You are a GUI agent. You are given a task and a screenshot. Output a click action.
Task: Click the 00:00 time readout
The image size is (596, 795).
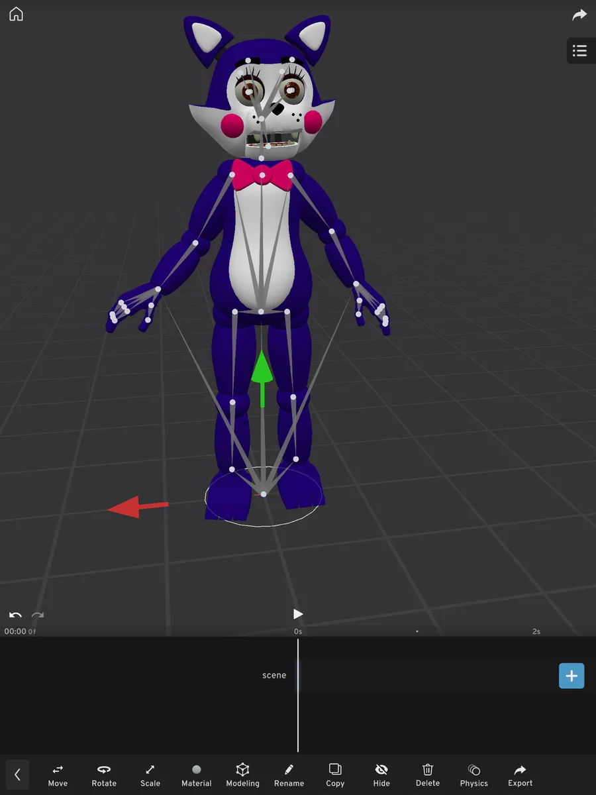pos(15,632)
